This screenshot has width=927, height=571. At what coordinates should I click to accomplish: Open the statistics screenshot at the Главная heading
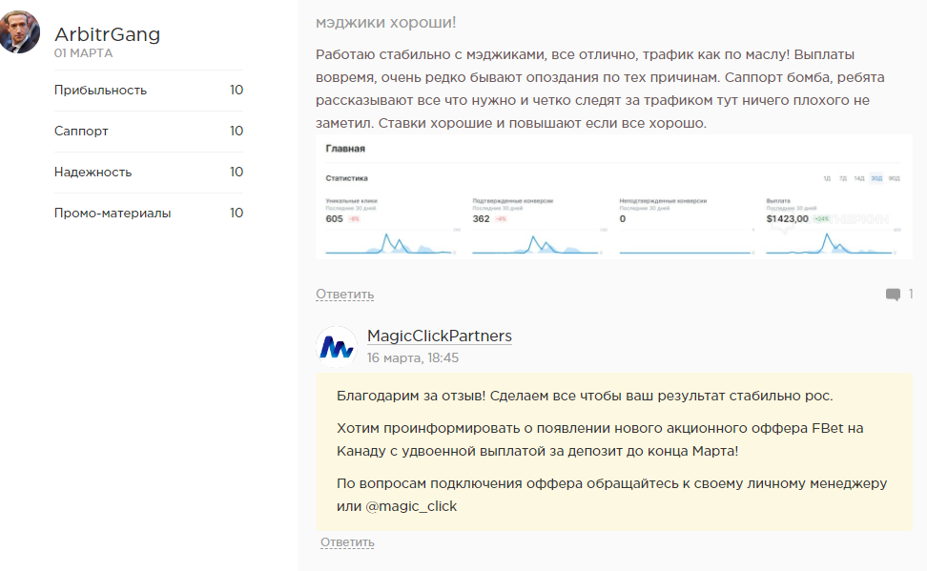click(x=345, y=149)
